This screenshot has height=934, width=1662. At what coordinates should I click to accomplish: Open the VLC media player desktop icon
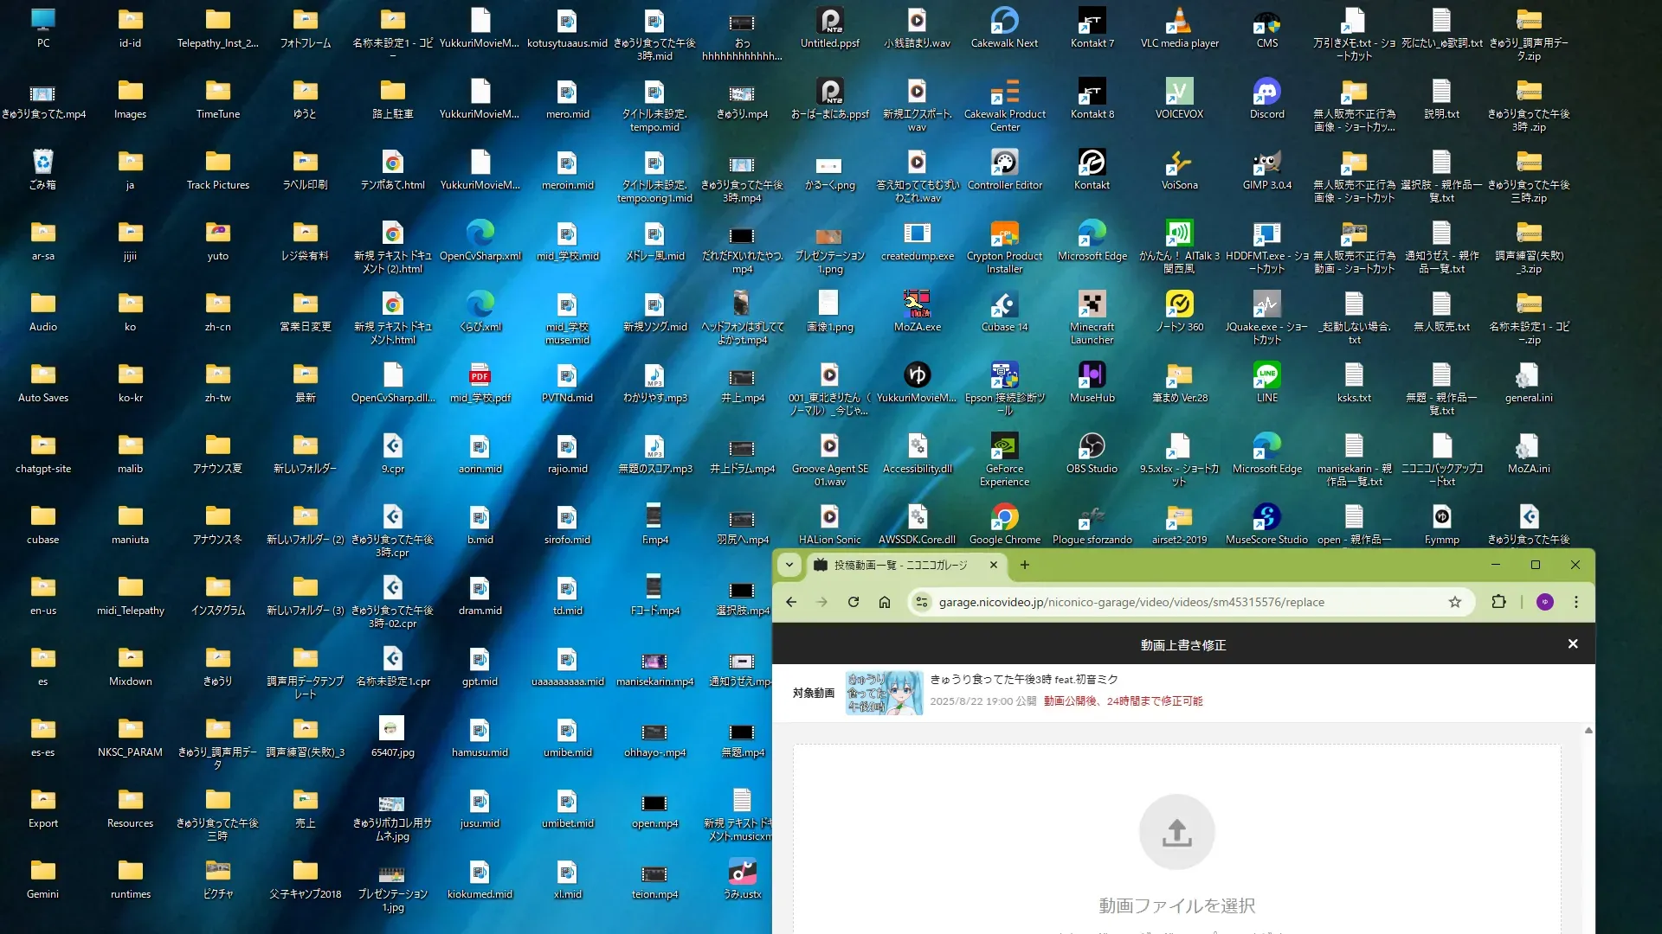click(1179, 21)
